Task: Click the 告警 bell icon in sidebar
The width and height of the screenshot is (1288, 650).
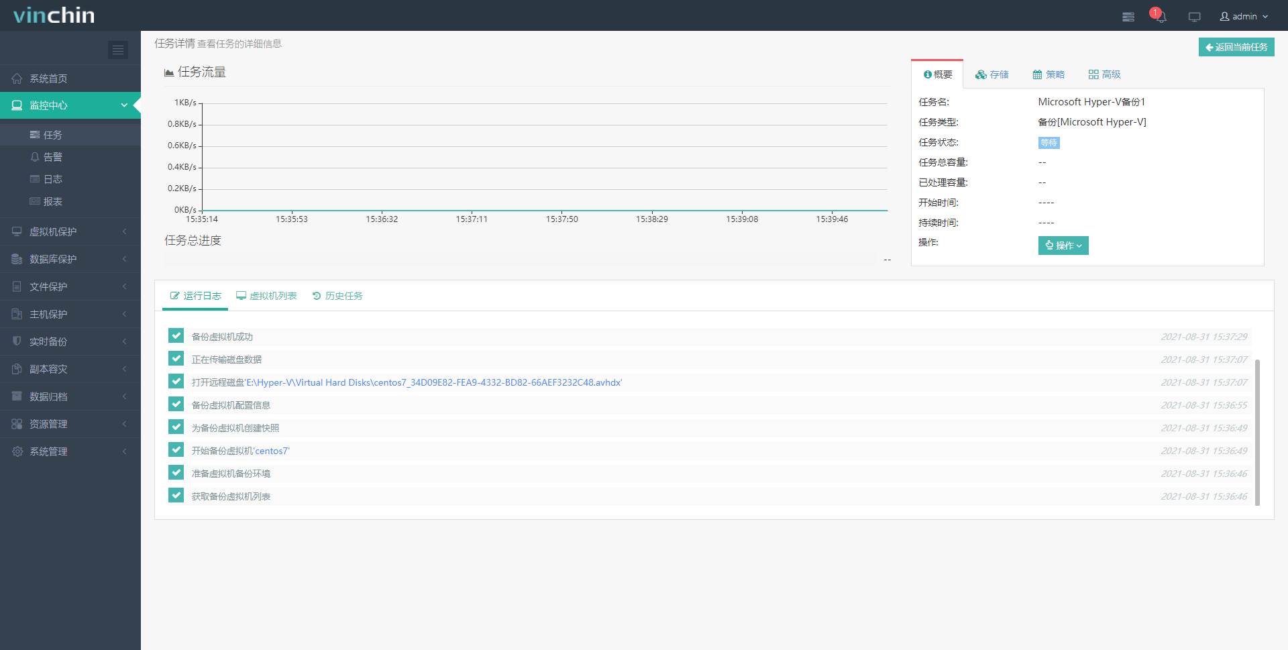Action: [x=35, y=157]
